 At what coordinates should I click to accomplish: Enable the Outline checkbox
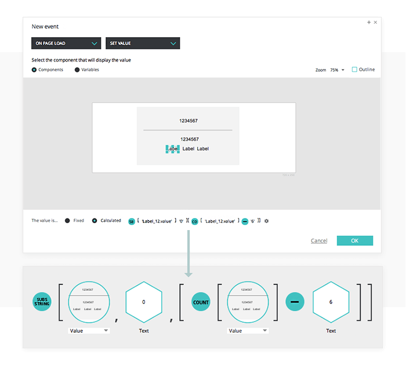click(354, 70)
